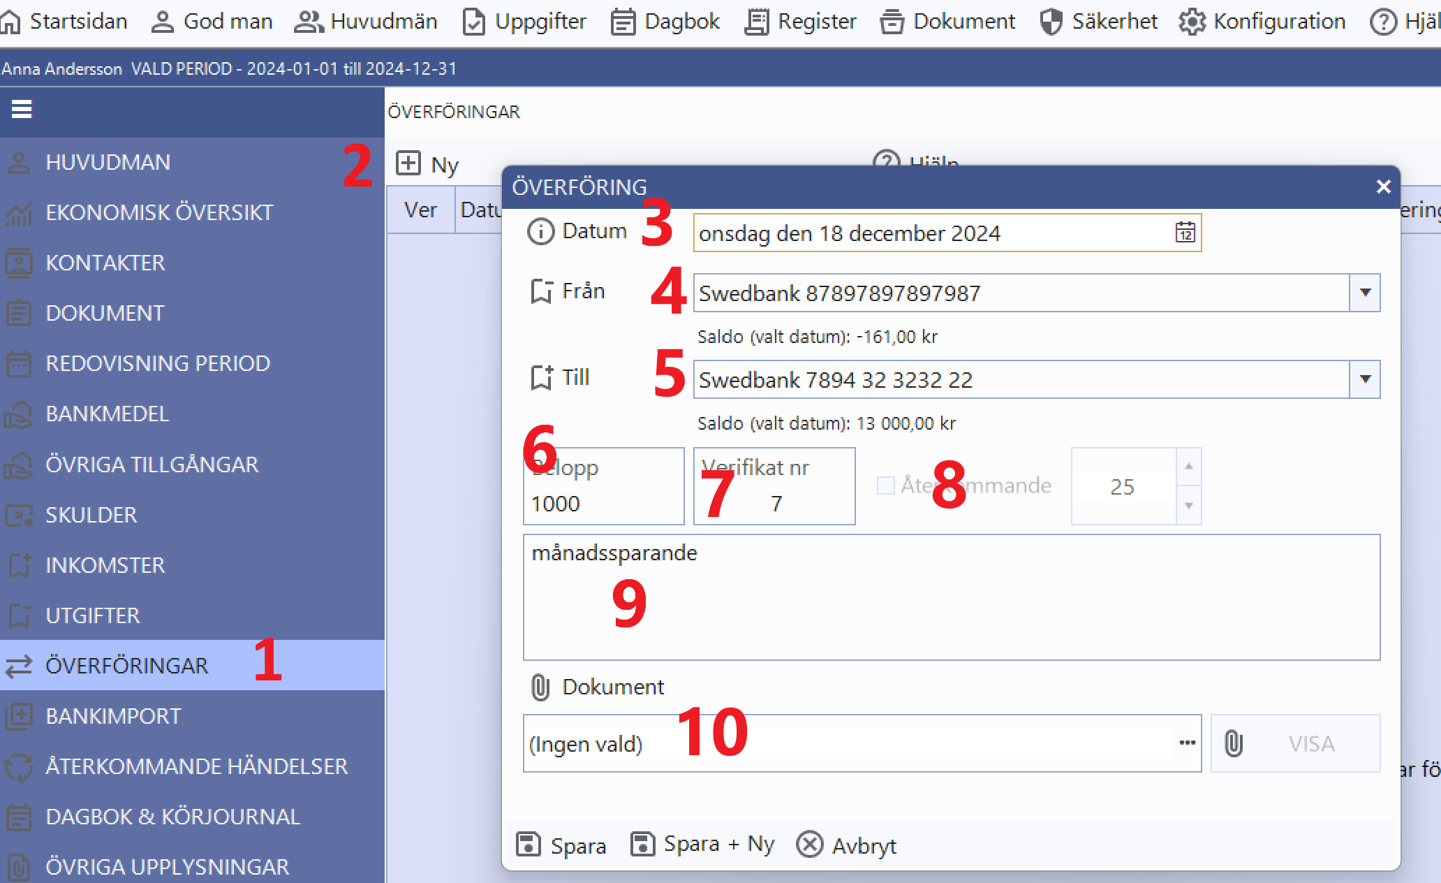Open DOKUMENT in the sidebar
The image size is (1441, 883).
click(192, 314)
